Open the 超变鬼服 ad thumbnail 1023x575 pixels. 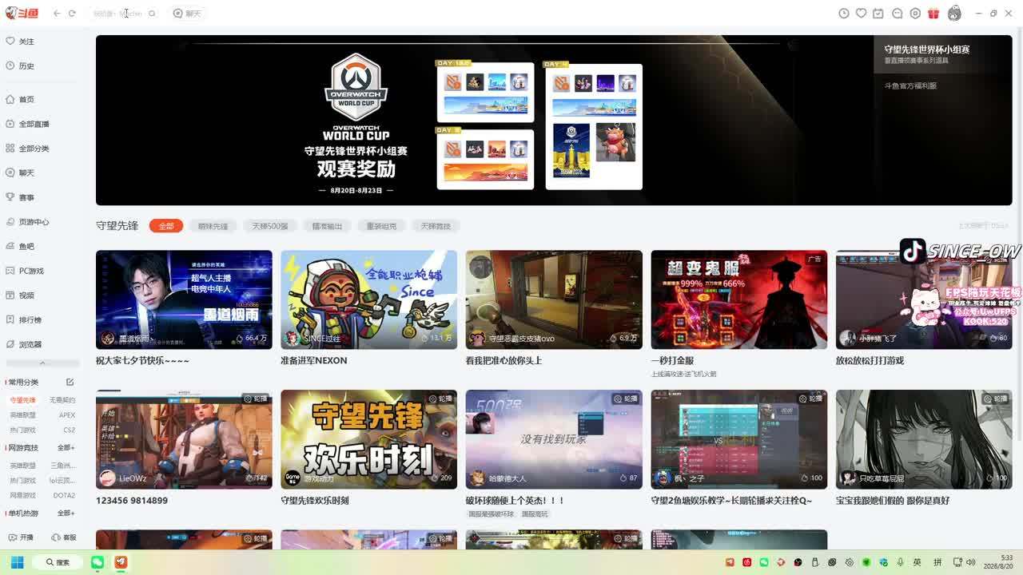[x=739, y=299]
